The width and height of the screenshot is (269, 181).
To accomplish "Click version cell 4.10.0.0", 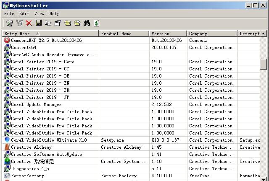I will coord(161,176).
